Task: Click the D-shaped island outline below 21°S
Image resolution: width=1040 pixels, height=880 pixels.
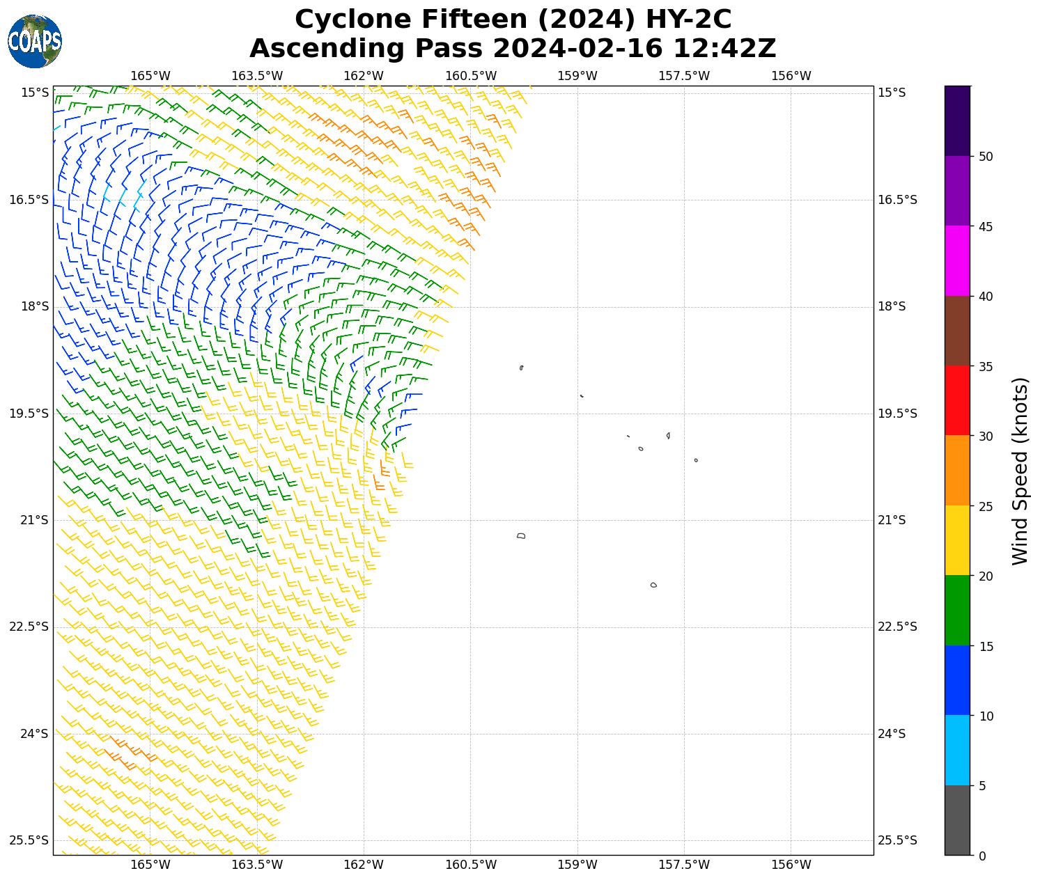Action: click(x=521, y=535)
